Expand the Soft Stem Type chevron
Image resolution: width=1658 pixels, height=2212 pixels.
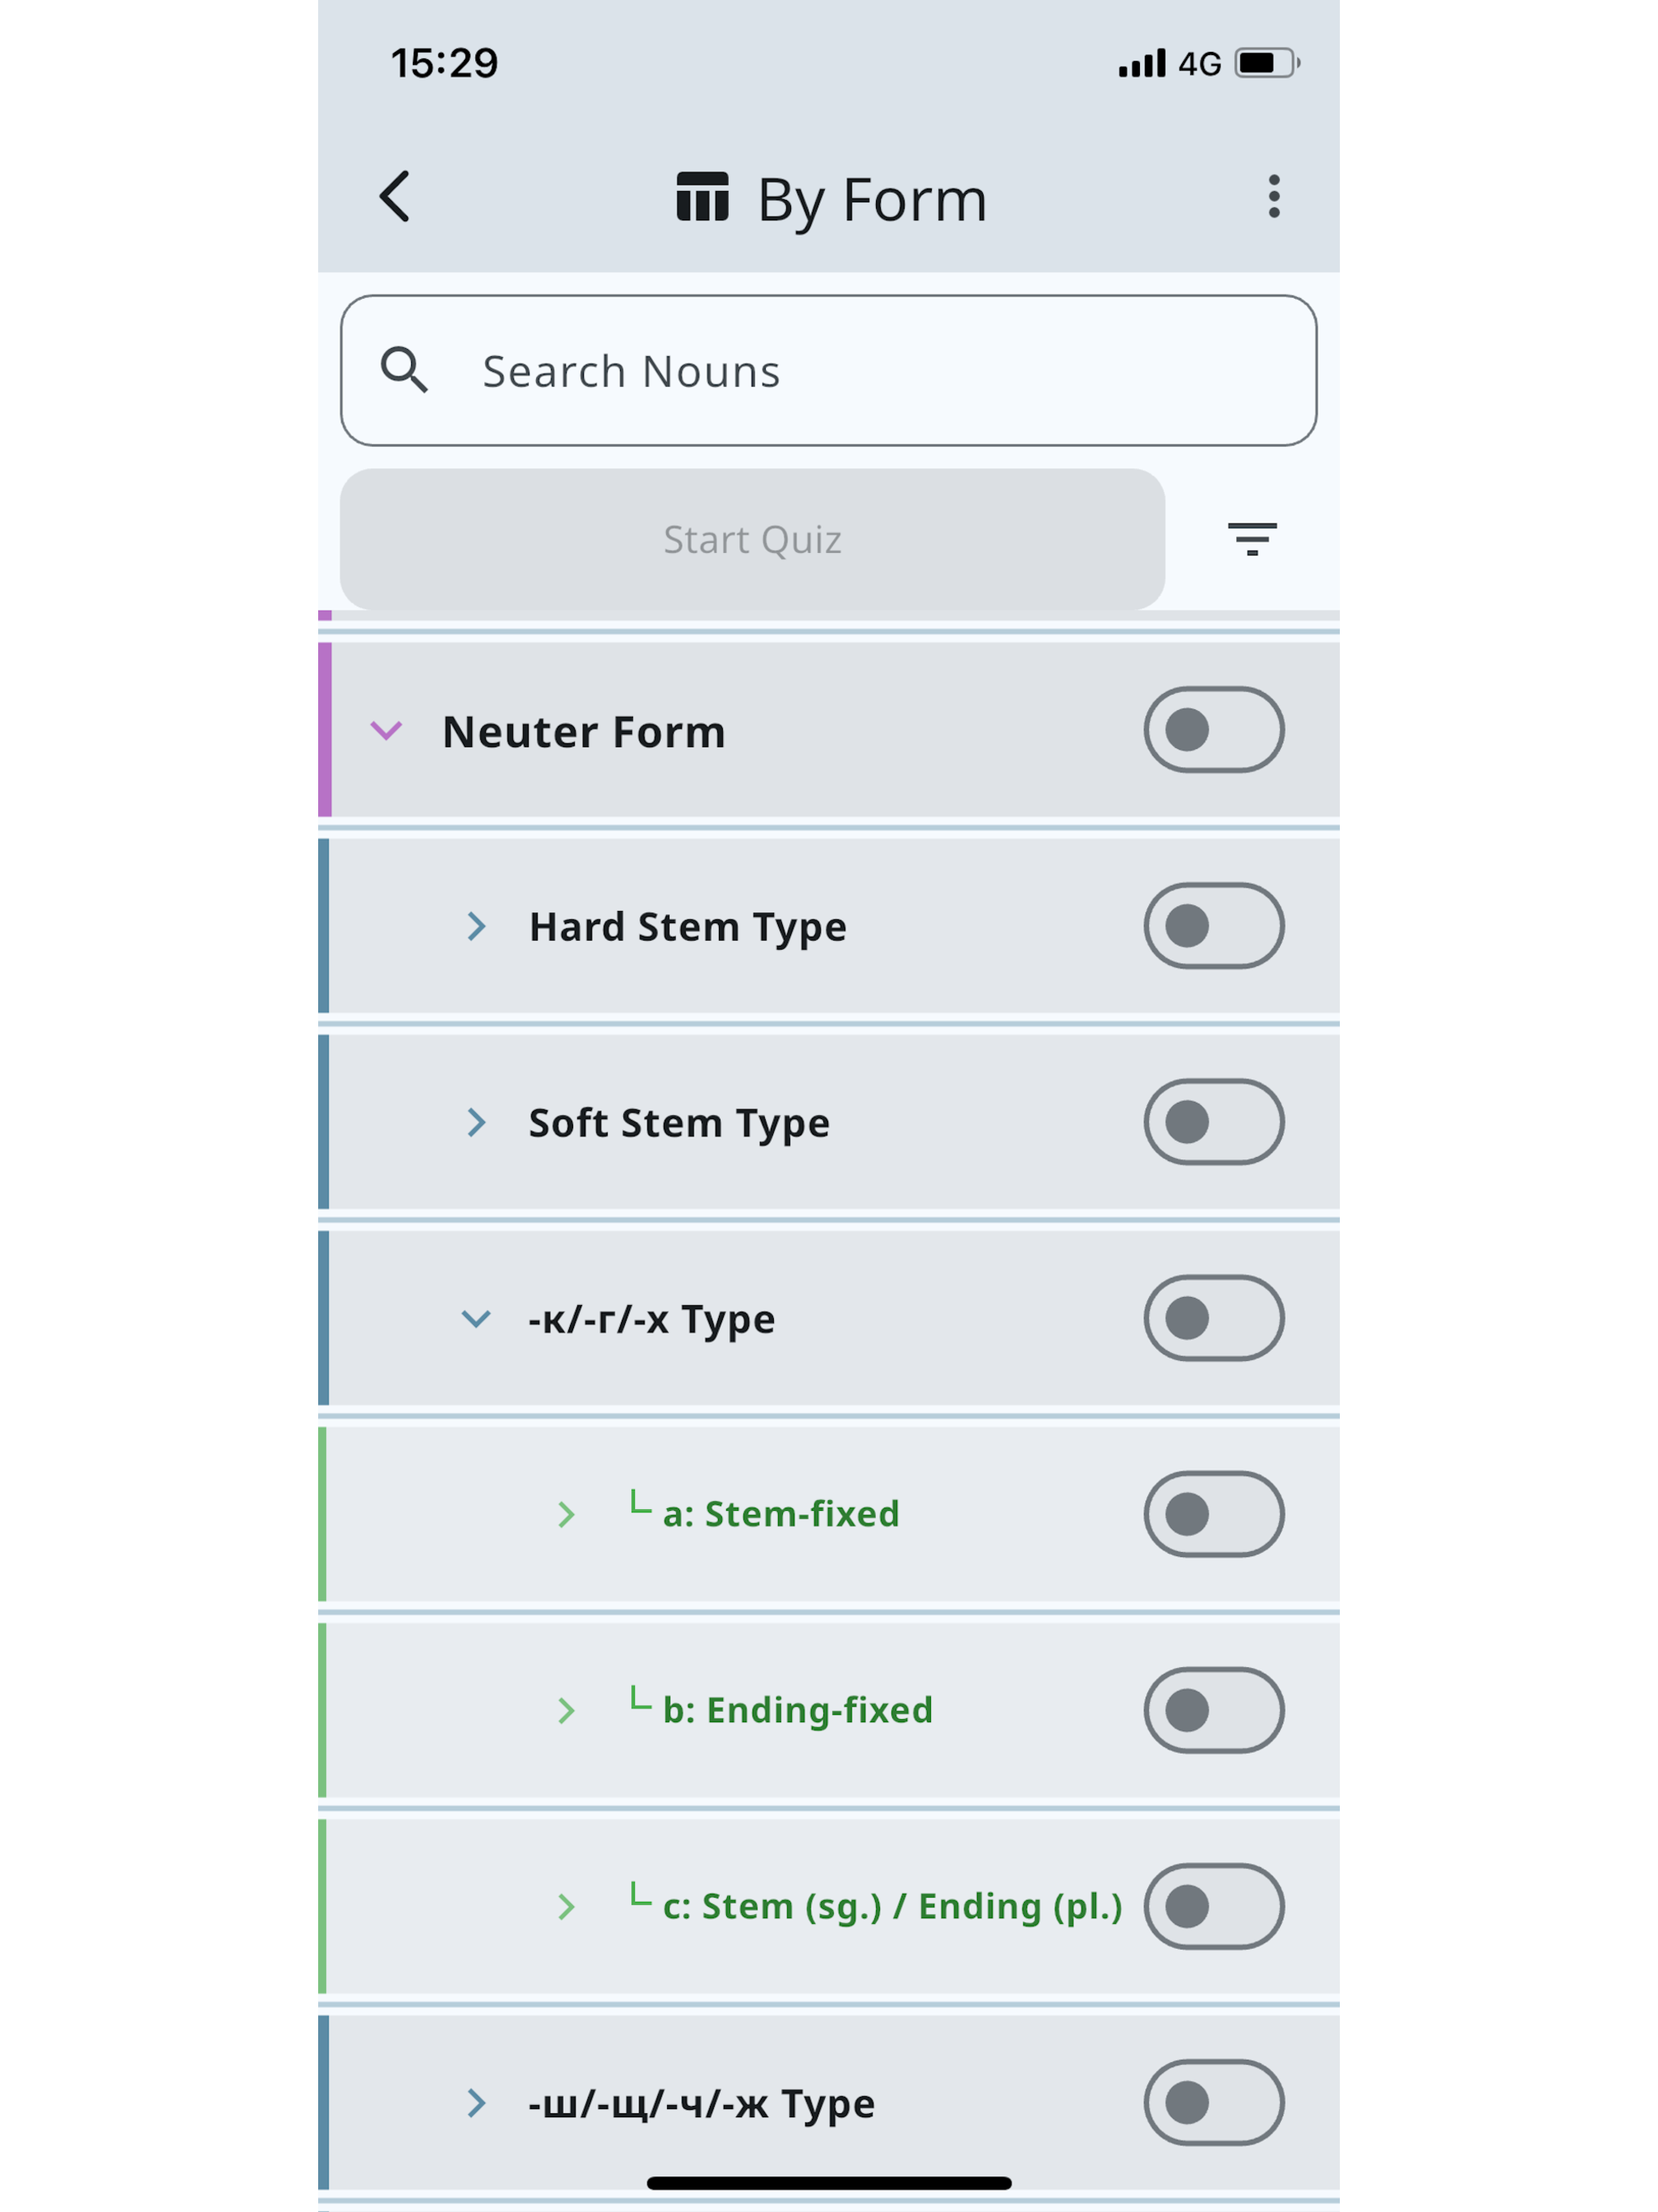tap(476, 1122)
